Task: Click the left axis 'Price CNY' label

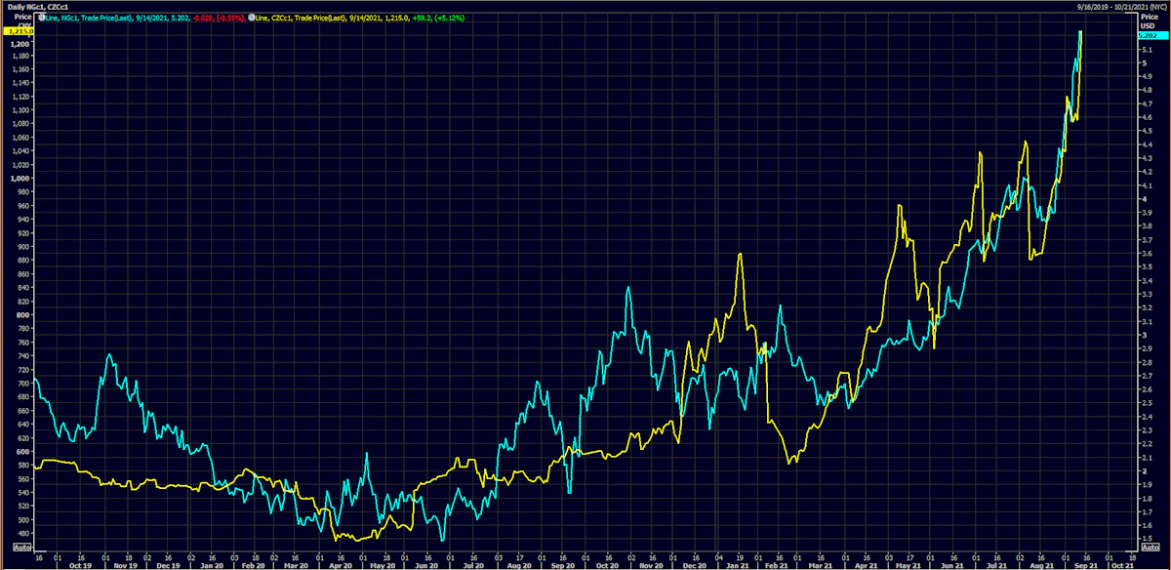Action: [x=25, y=20]
